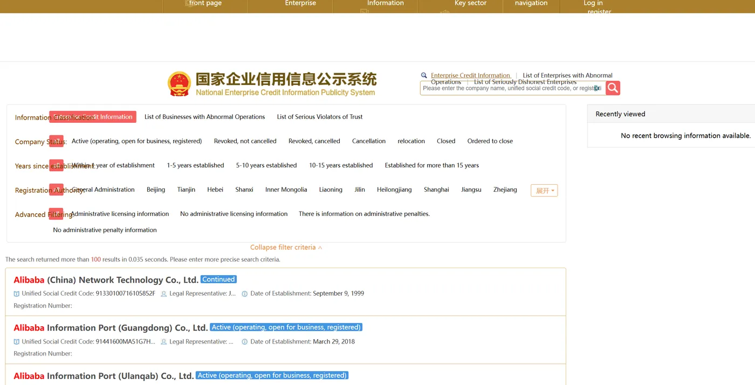Select All option for Company Status
755x385 pixels.
tap(56, 141)
